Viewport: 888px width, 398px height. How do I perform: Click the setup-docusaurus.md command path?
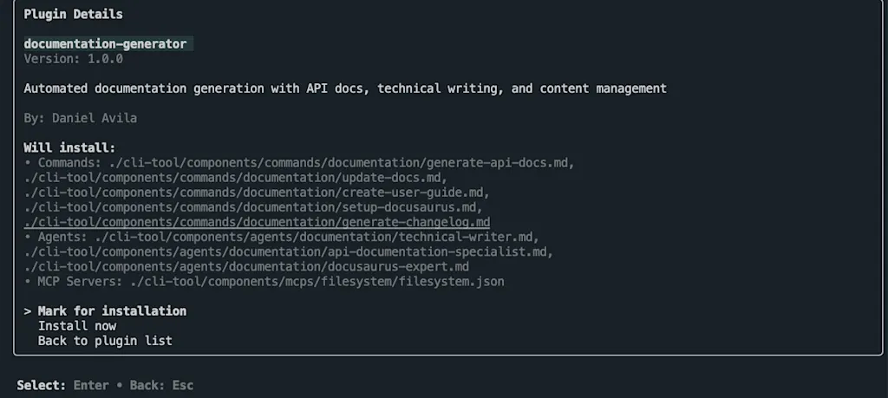click(x=254, y=207)
